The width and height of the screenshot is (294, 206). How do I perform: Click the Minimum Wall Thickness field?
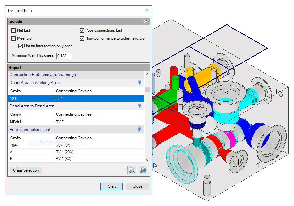tap(64, 56)
